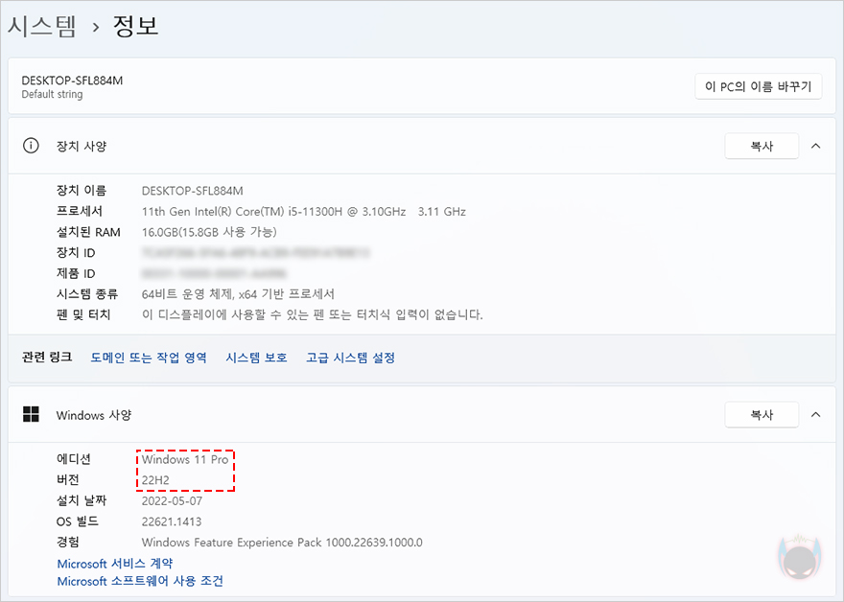Viewport: 844px width, 602px height.
Task: Collapse the Windows 사양 section chevron
Action: tap(815, 414)
